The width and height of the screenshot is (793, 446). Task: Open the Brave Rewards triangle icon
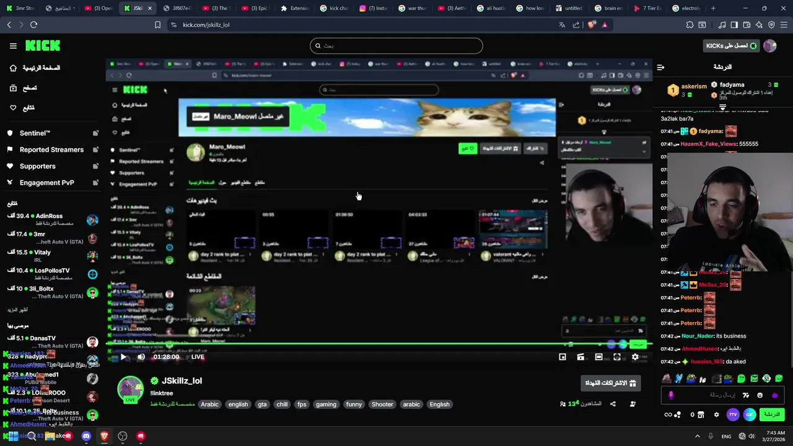[x=605, y=25]
